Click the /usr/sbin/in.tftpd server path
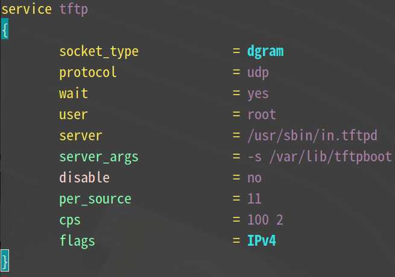This screenshot has height=277, width=395. 312,135
